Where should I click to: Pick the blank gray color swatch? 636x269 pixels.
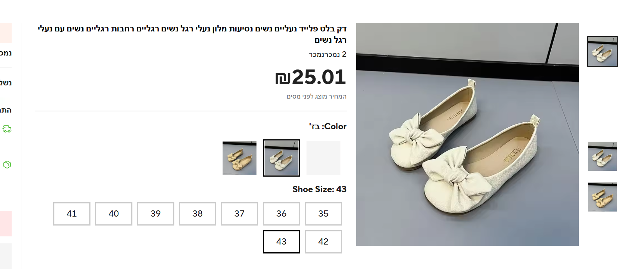pyautogui.click(x=323, y=158)
